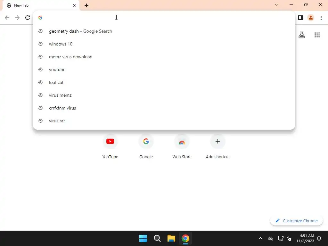Screen dimensions: 328x246
Task: Click history icon beside geometry dash
Action: (x=40, y=31)
